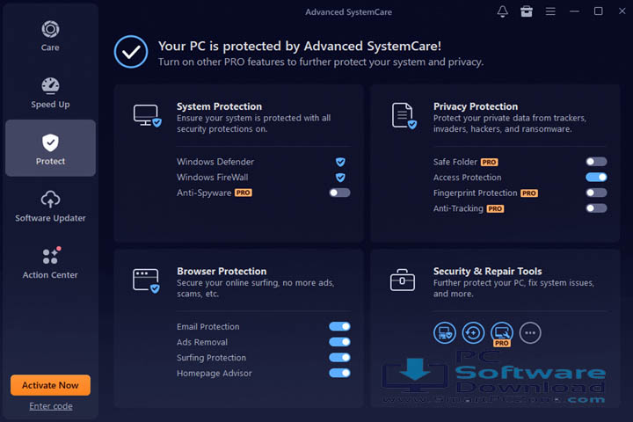
Task: Close the Advanced SystemCare window
Action: tap(622, 11)
